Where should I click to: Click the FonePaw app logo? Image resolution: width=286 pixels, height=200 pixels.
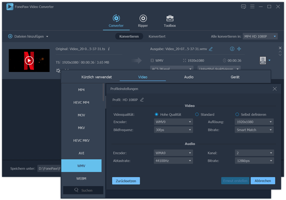coord(10,7)
